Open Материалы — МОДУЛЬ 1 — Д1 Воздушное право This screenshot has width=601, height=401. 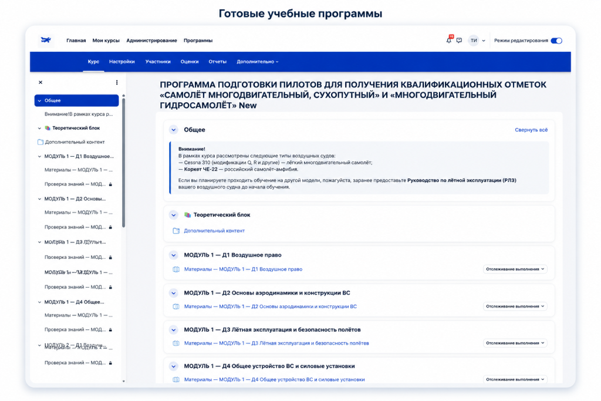[243, 269]
